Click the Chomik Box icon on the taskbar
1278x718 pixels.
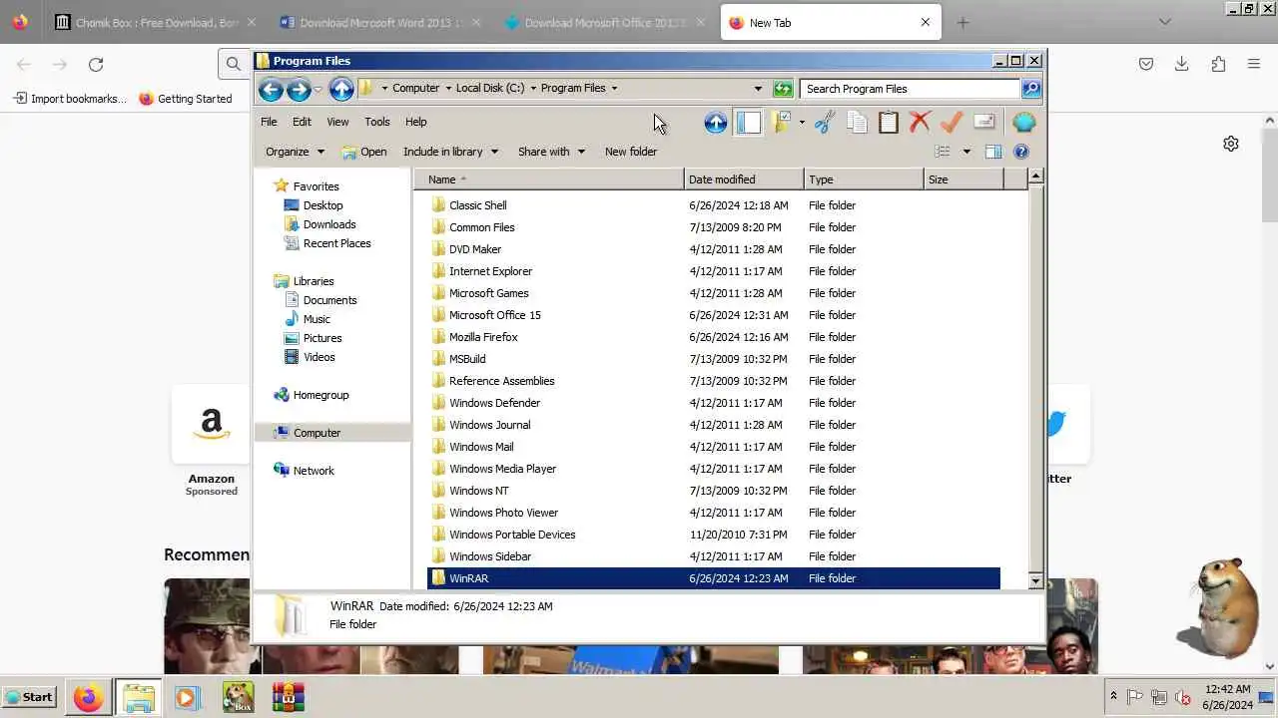tap(238, 697)
